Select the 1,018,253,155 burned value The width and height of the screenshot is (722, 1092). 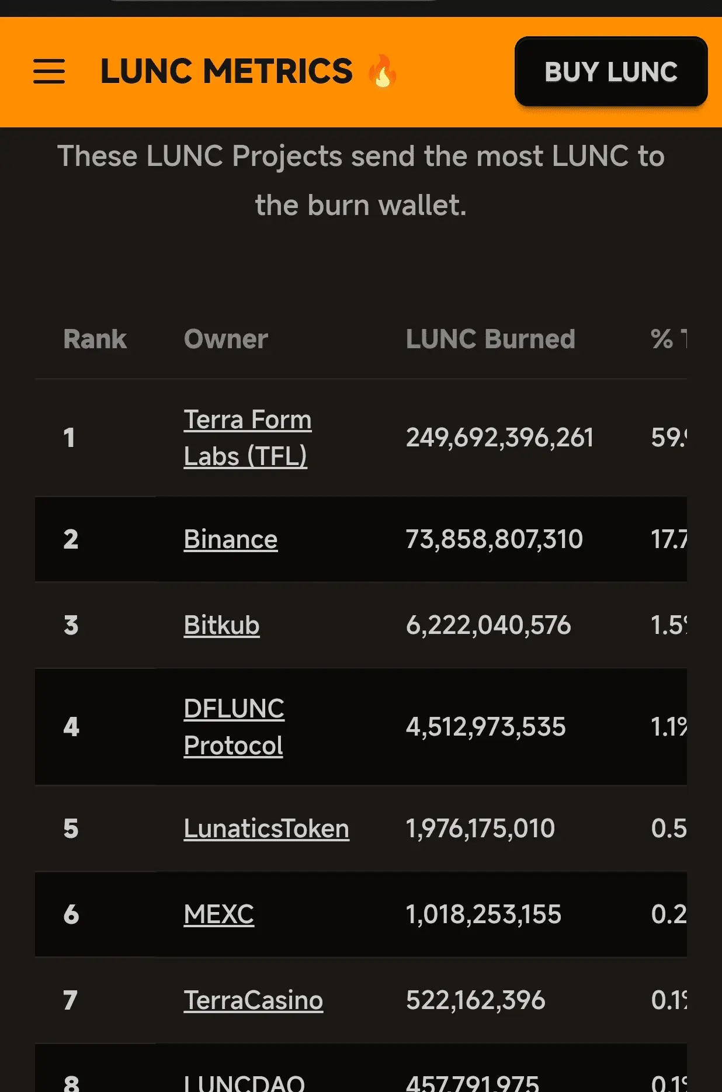(484, 914)
